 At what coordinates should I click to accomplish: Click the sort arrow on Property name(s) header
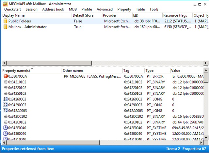click(32, 69)
